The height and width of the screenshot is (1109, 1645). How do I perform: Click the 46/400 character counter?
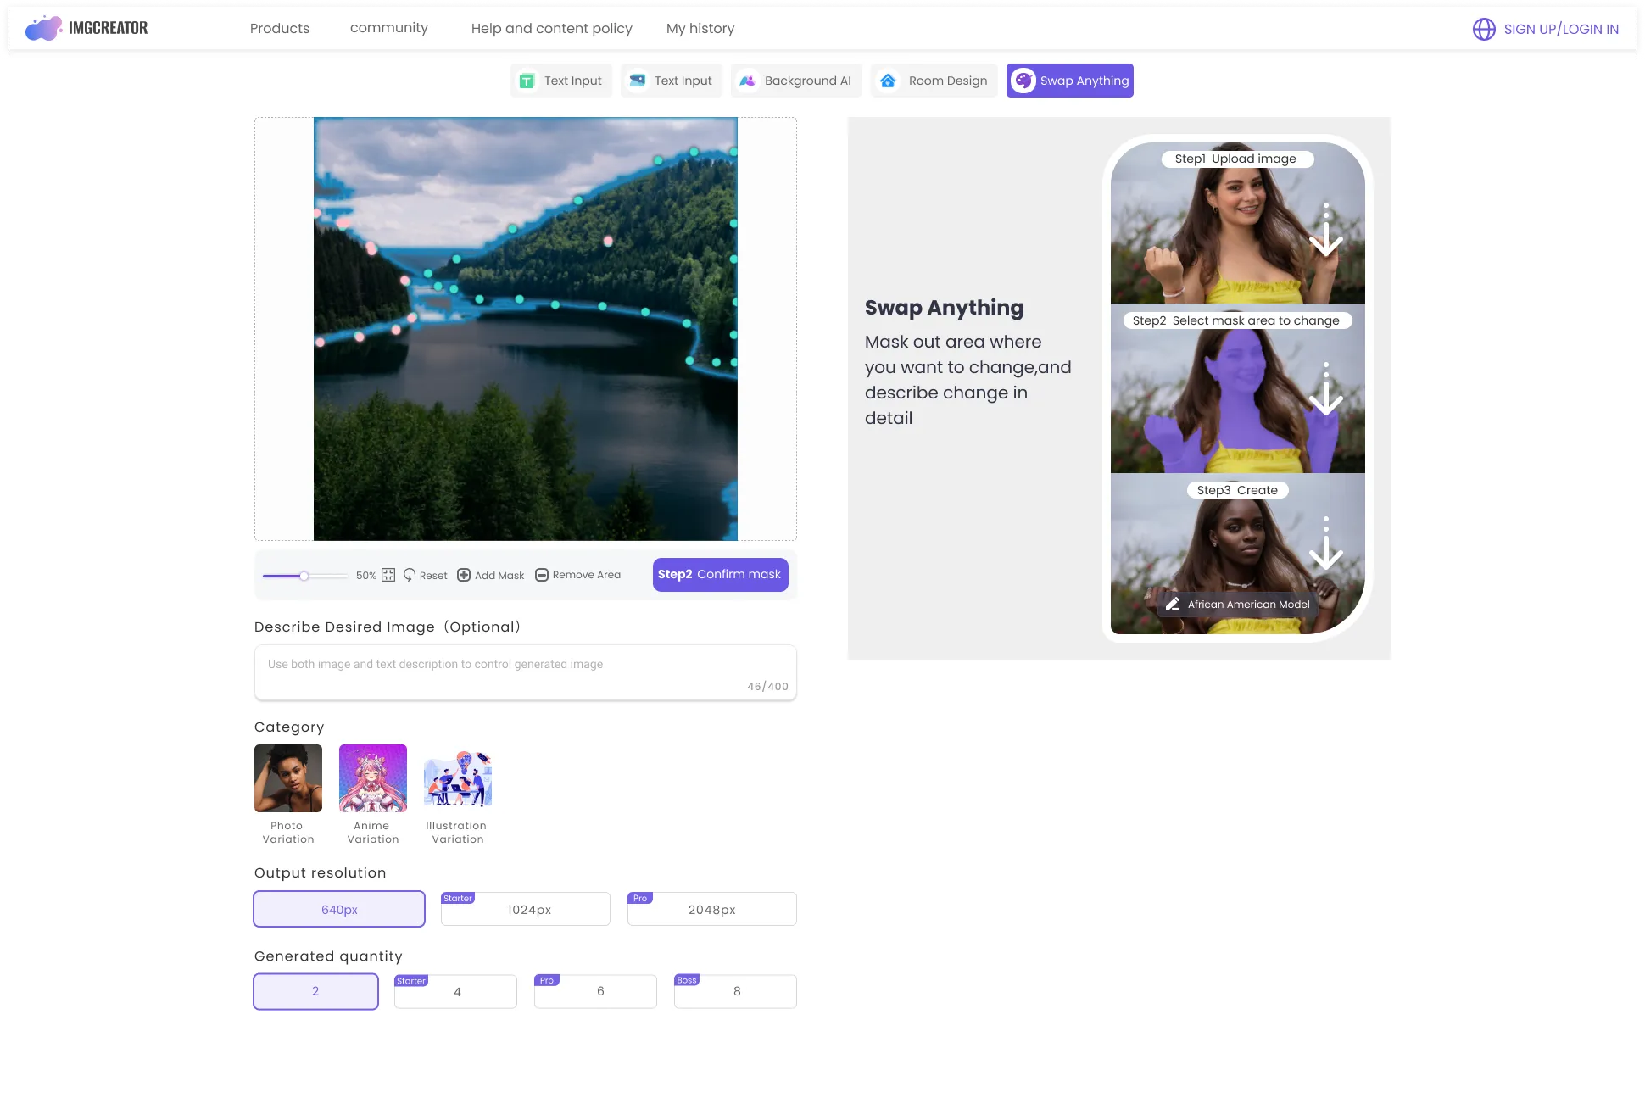[767, 687]
